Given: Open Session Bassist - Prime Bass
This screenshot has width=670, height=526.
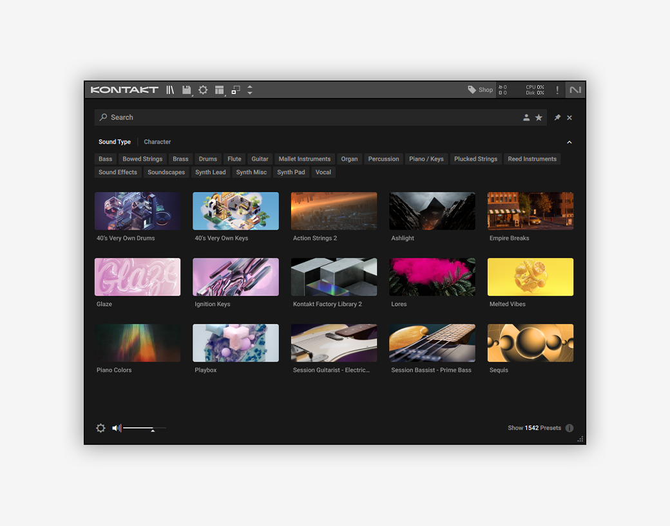Looking at the screenshot, I should point(432,343).
